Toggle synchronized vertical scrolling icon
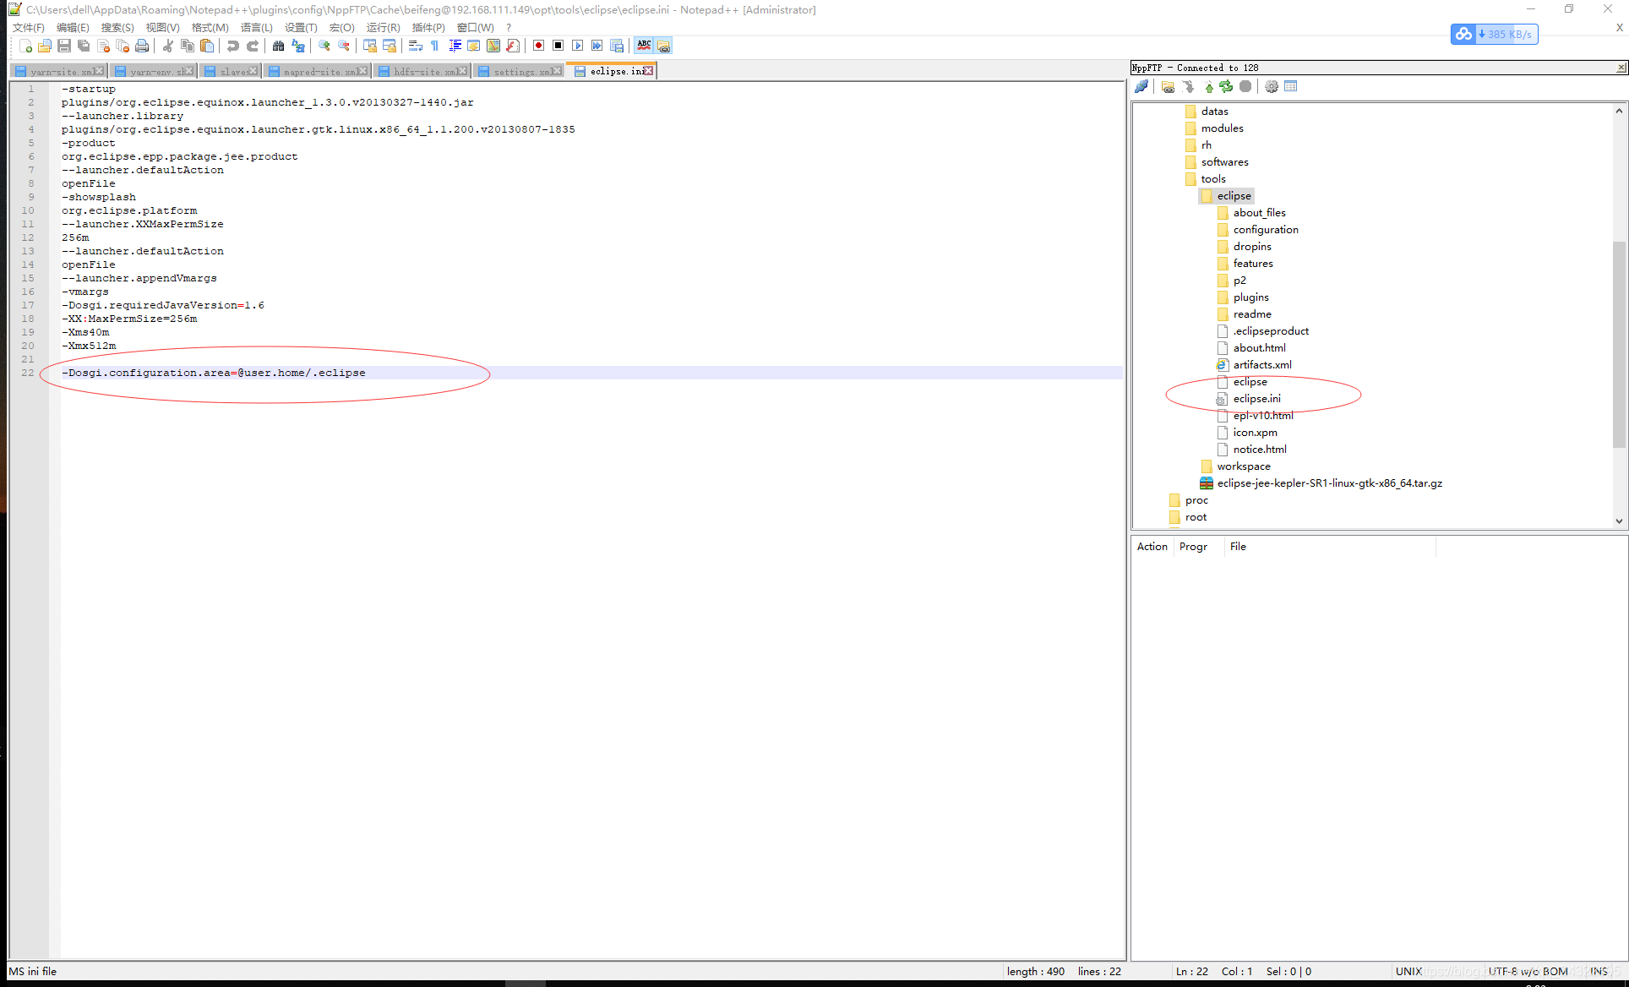1629x987 pixels. coord(370,46)
